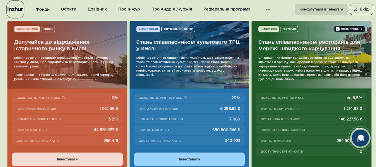Open the Об'єкти menu item
This screenshot has height=167, width=376.
[69, 9]
